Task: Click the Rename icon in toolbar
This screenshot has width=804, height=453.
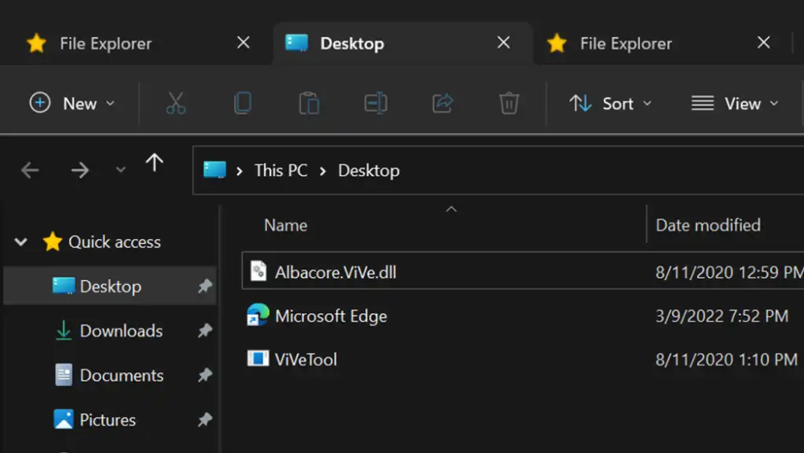Action: point(375,103)
